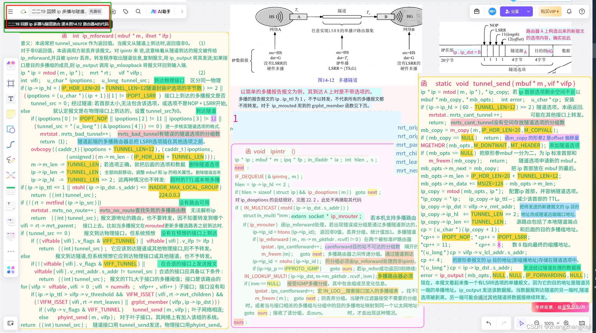The height and width of the screenshot is (333, 596).
Task: Zoom in with plus magnifier
Action: 566,323
